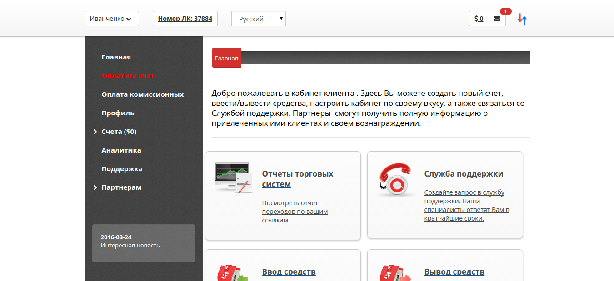Screen dimensions: 614x281
Task: Open Профиль in the sidebar
Action: pos(118,113)
